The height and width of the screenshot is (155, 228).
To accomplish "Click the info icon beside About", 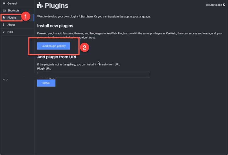I will tap(3, 25).
